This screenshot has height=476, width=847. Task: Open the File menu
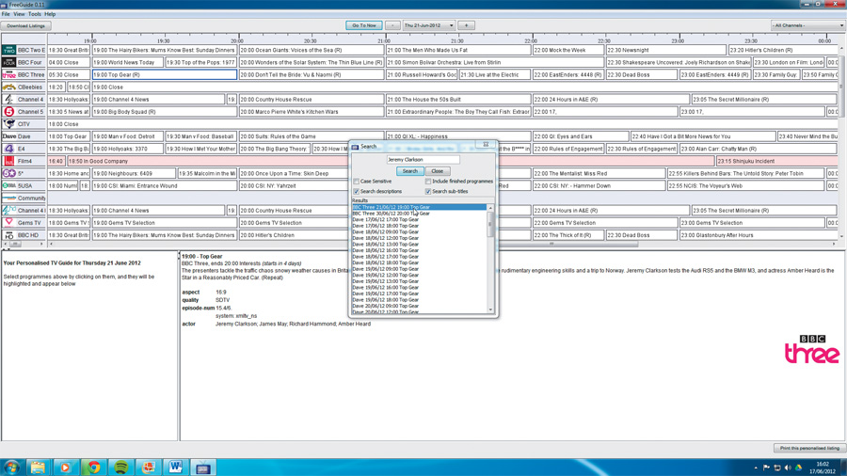(6, 14)
